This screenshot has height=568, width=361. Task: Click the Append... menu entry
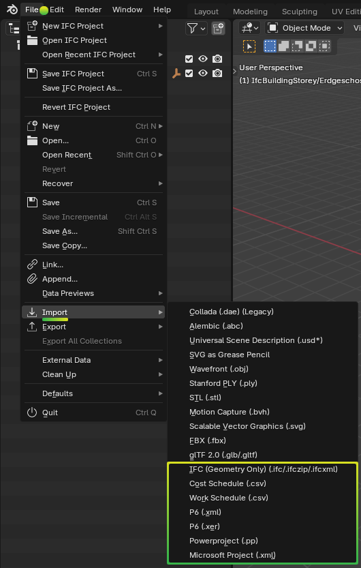[x=94, y=279]
